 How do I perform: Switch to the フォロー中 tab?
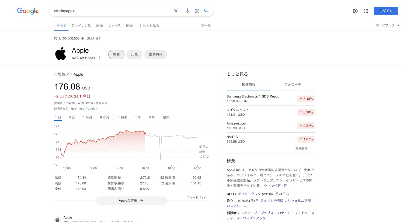(293, 85)
